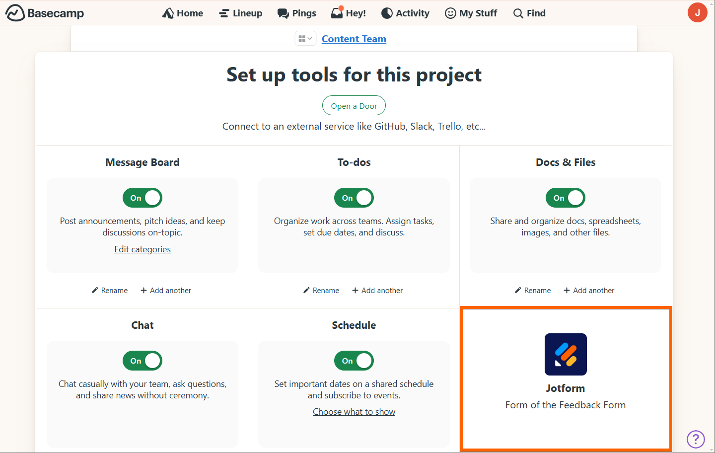Viewport: 715px width, 453px height.
Task: Click the plus icon under Message Board
Action: tap(143, 291)
